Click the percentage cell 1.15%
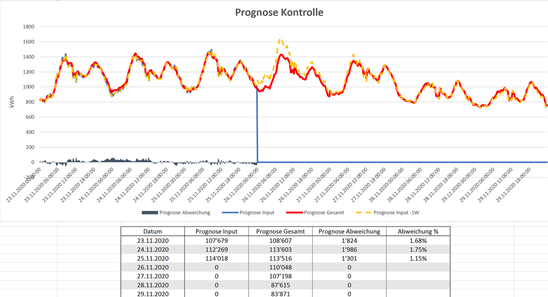 click(418, 258)
